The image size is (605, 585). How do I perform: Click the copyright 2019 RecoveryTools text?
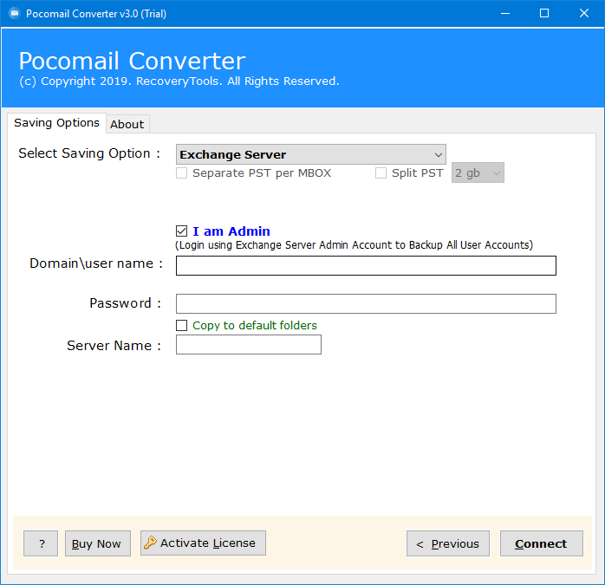pos(179,81)
